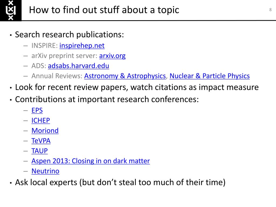Click the 'Ask local experts' bullet text
Viewport: 276px width, 207px height.
120,182
